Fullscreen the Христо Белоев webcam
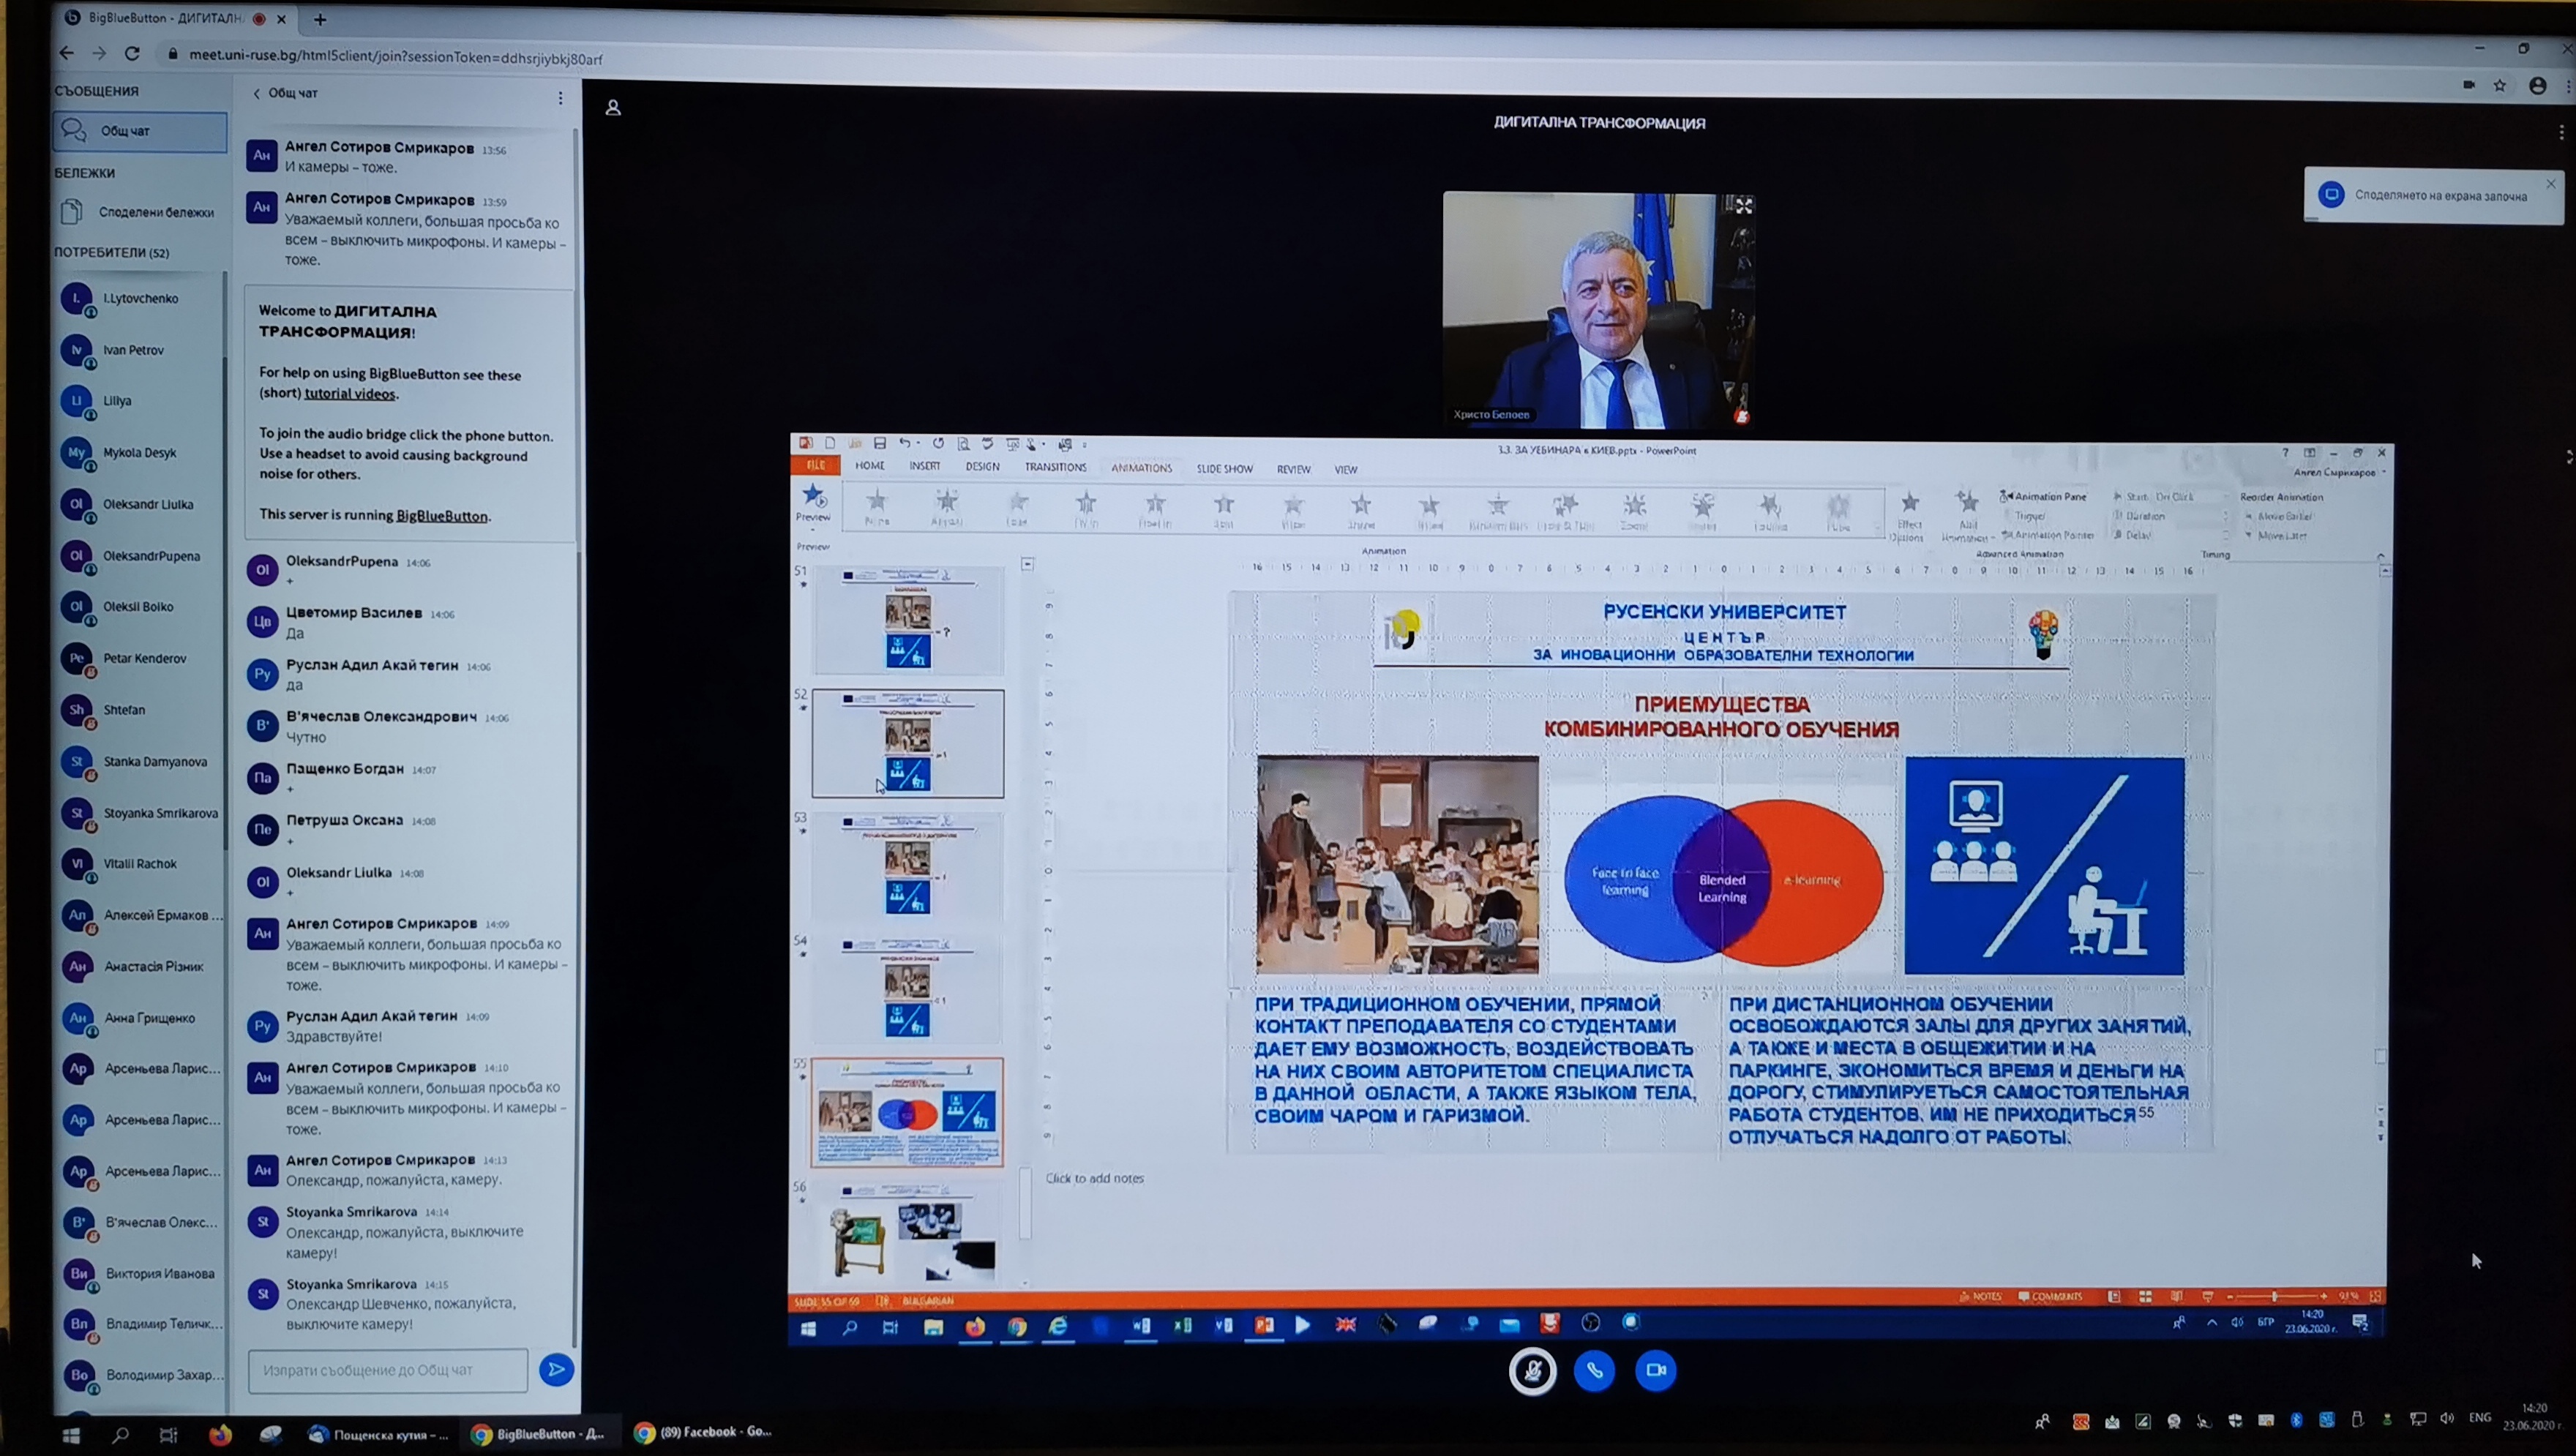 (x=1743, y=206)
